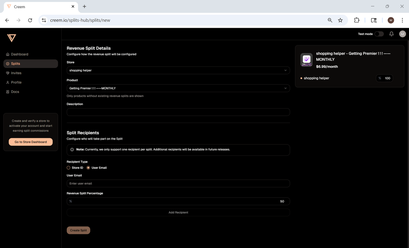Image resolution: width=409 pixels, height=248 pixels.
Task: Click the Creem logo in the sidebar
Action: tap(12, 38)
